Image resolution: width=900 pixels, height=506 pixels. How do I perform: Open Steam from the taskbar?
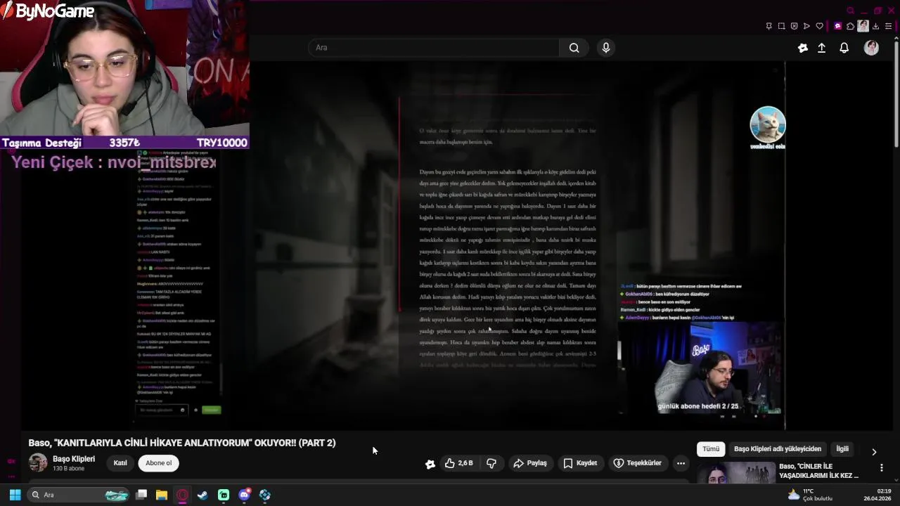pyautogui.click(x=202, y=495)
